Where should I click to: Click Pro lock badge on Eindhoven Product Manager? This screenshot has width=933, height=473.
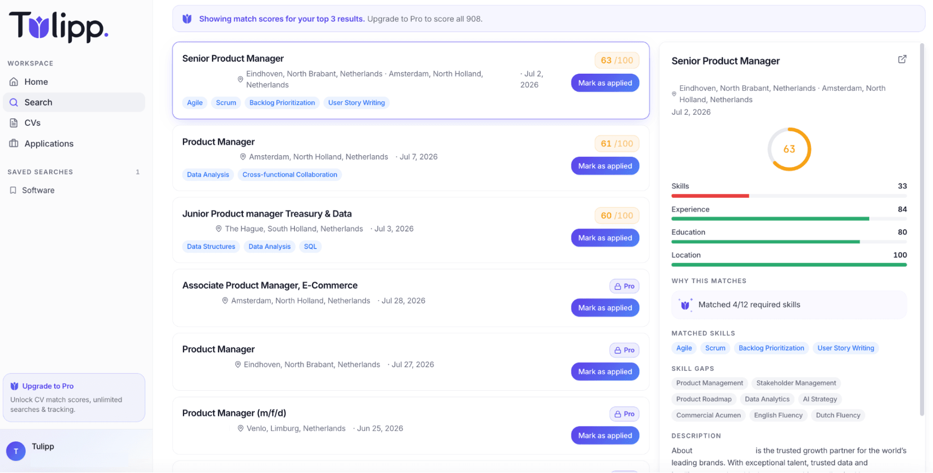click(x=624, y=350)
